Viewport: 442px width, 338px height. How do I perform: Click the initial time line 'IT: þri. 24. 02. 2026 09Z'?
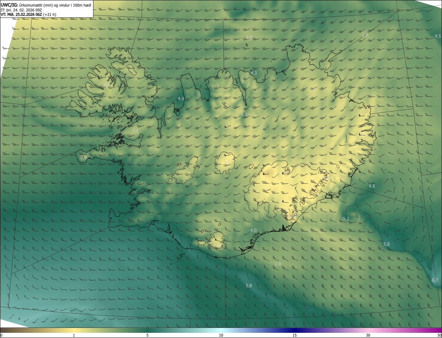point(21,10)
